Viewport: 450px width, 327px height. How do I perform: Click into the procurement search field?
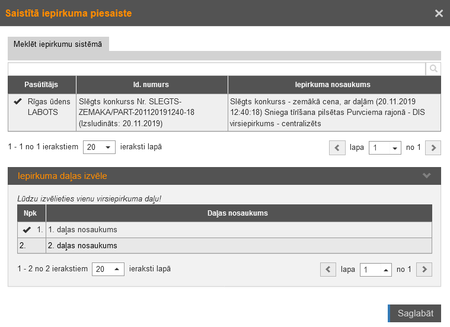[216, 69]
